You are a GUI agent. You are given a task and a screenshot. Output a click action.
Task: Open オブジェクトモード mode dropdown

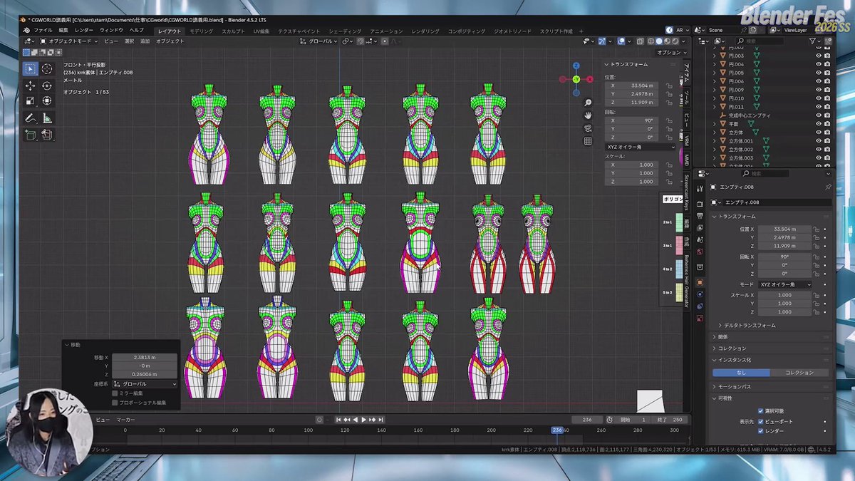tap(70, 41)
